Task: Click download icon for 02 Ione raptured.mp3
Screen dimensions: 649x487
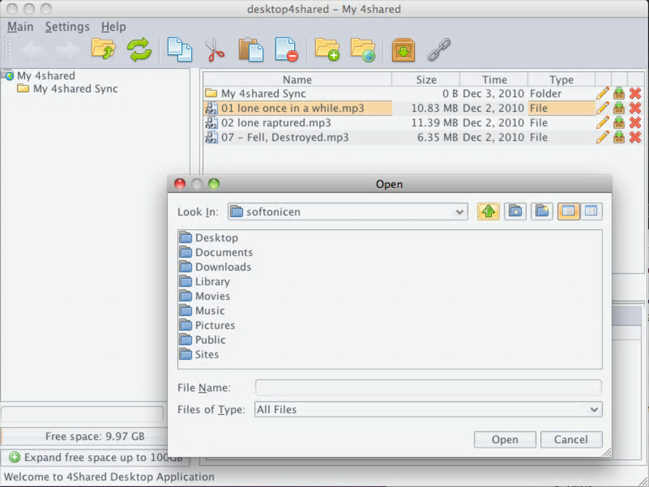Action: point(619,123)
